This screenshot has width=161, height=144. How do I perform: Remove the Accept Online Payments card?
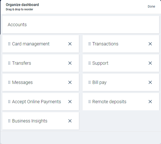[x=70, y=102]
